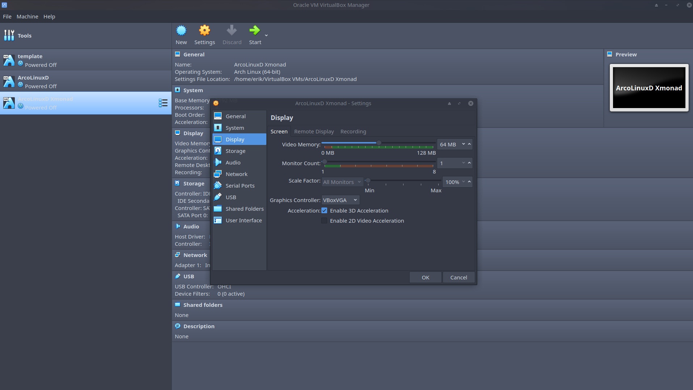This screenshot has width=693, height=390.
Task: Open the All Monitors scale dropdown
Action: click(342, 182)
